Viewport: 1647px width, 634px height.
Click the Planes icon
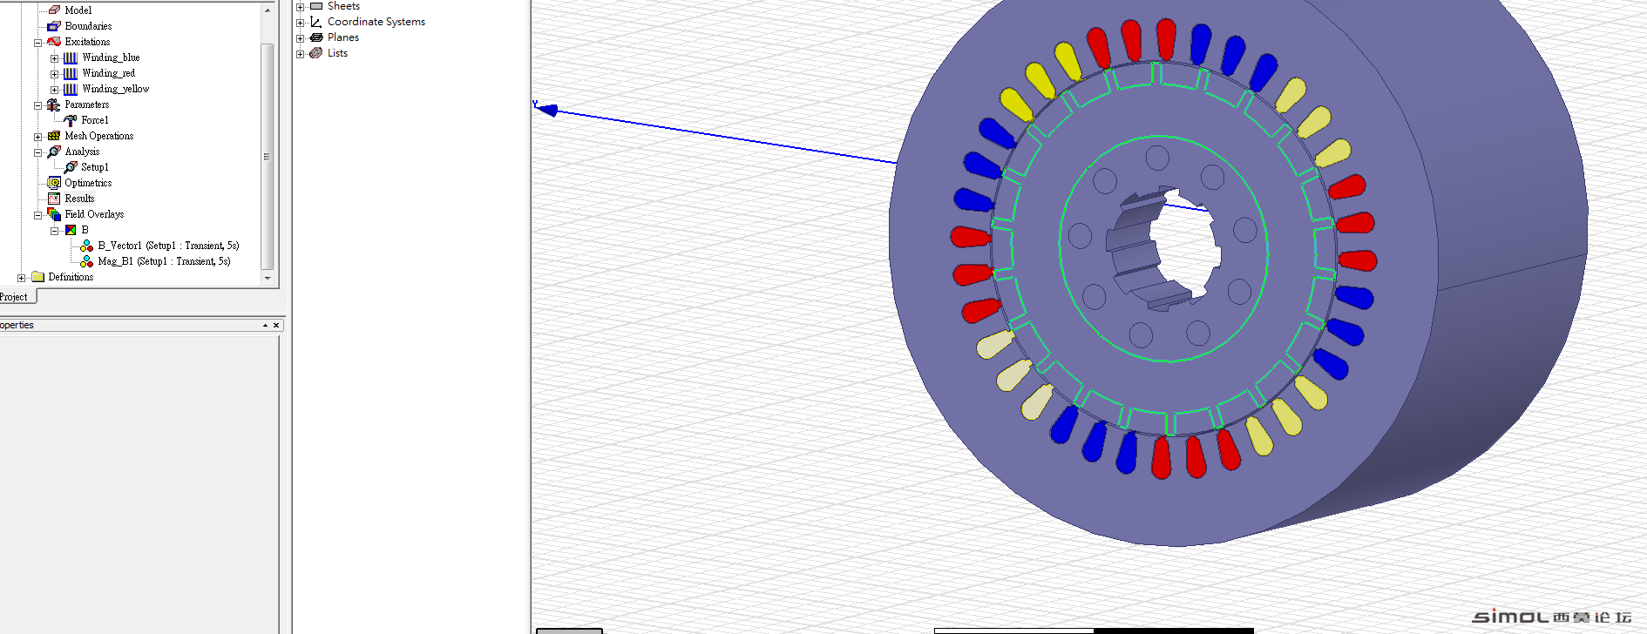[316, 37]
